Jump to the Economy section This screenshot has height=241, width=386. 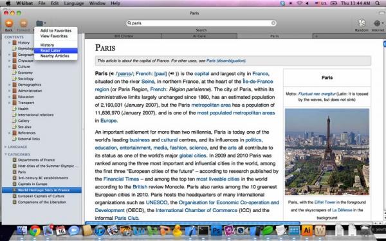[x=25, y=73]
